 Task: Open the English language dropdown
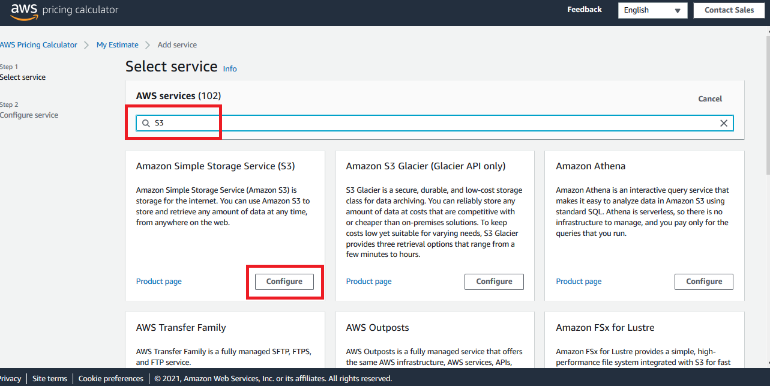point(653,10)
